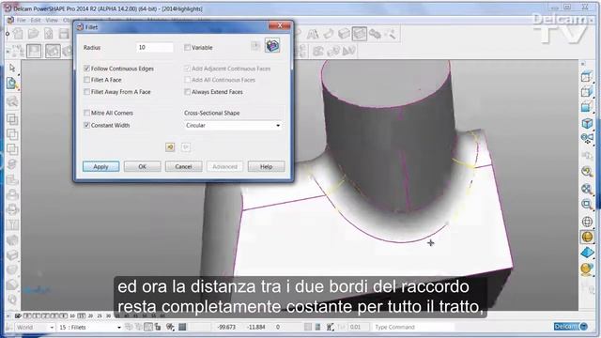Screen dimensions: 601x338
Task: Click the previous arrow icon in Fillet dialog
Action: point(170,147)
